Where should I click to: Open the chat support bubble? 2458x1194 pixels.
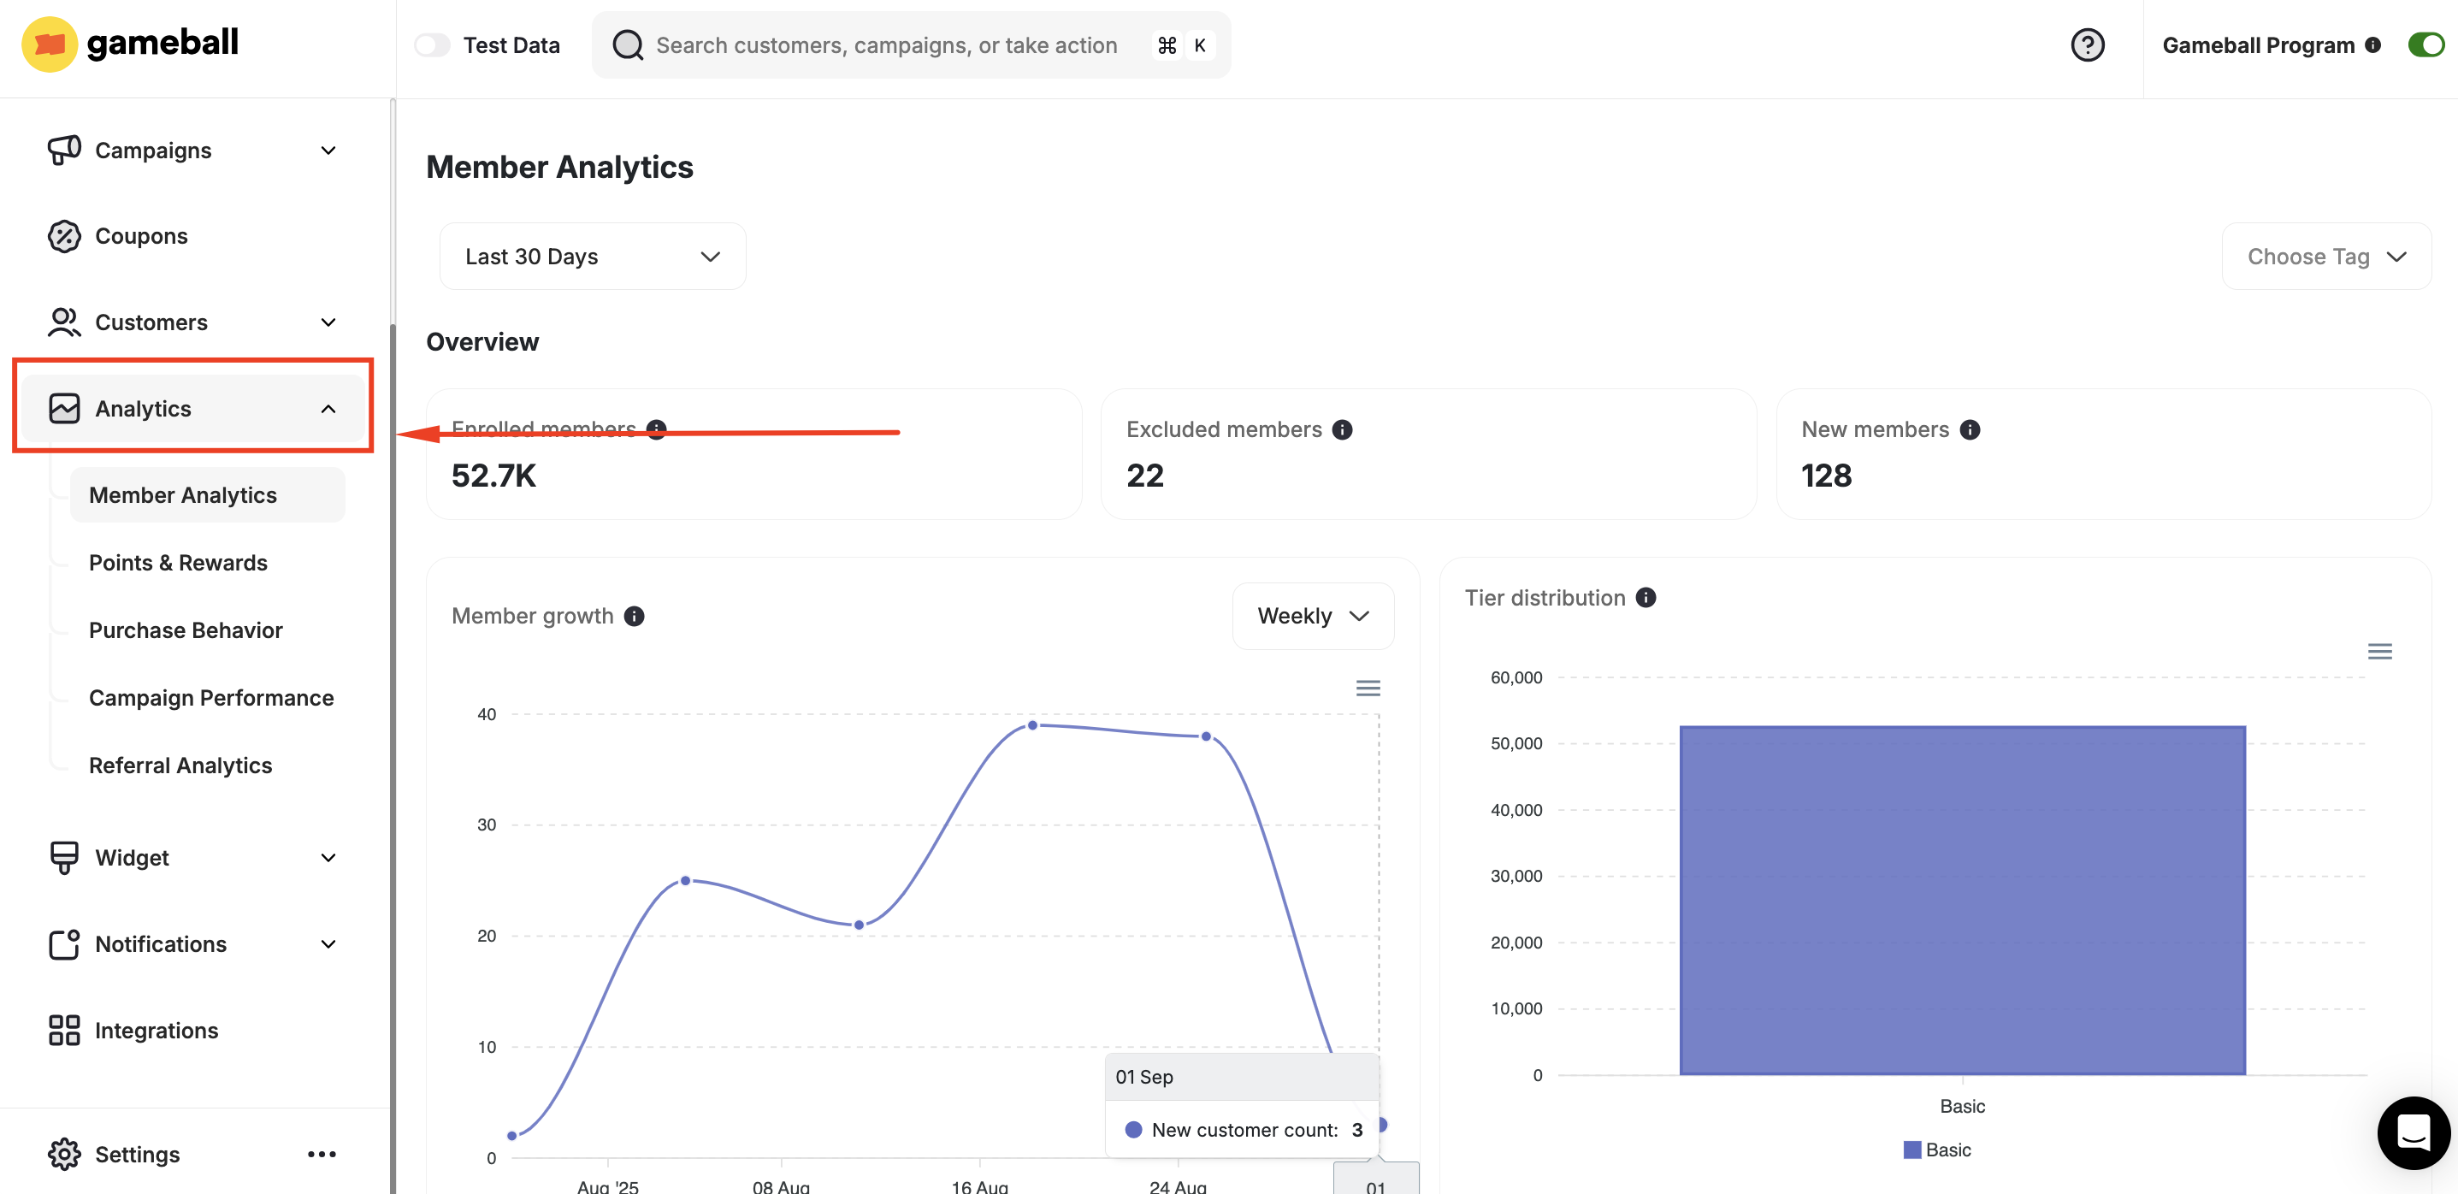[2414, 1133]
